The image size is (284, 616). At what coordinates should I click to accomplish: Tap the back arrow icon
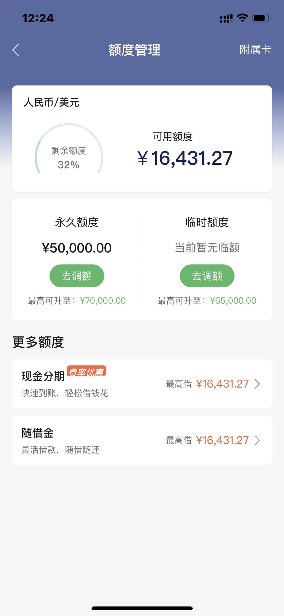click(x=16, y=50)
